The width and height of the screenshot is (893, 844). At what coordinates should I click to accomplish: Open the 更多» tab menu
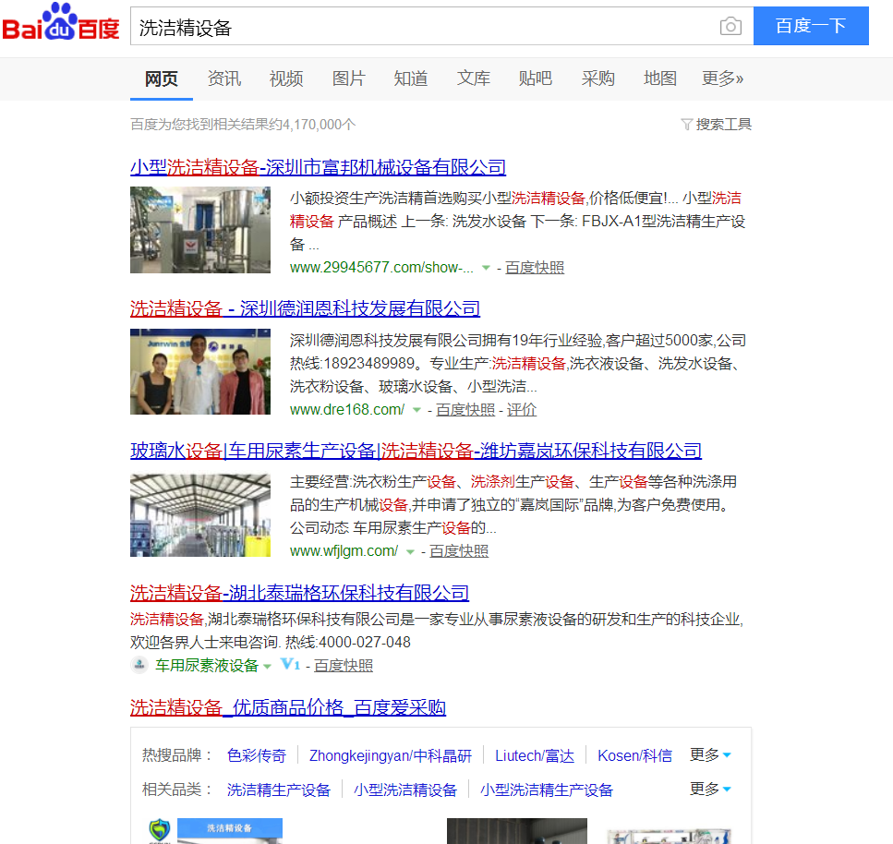722,78
